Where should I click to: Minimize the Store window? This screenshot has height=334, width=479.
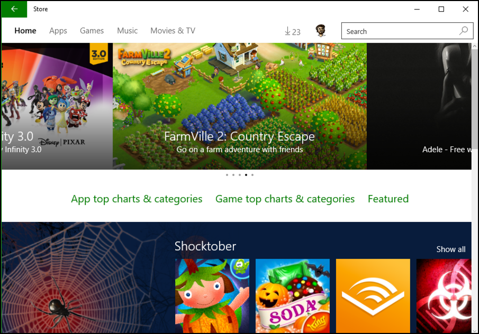[x=417, y=9]
